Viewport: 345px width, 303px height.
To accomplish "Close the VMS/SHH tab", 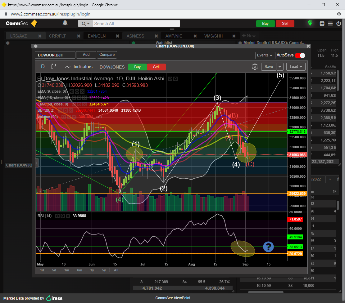I will [234, 36].
